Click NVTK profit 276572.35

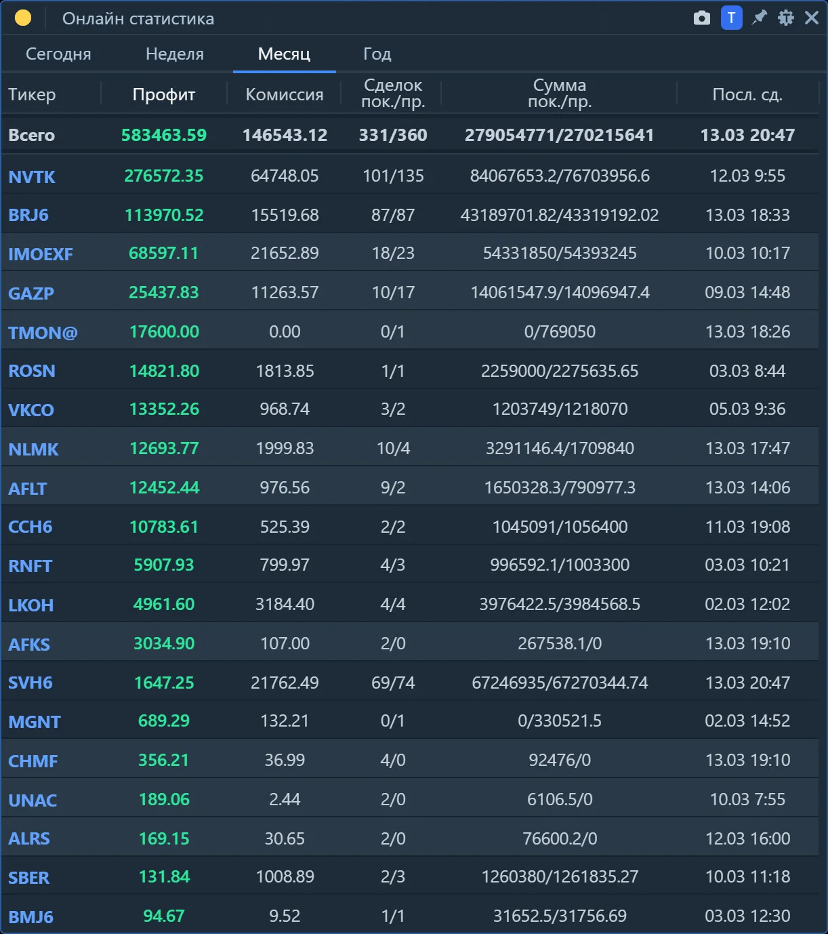coord(164,176)
